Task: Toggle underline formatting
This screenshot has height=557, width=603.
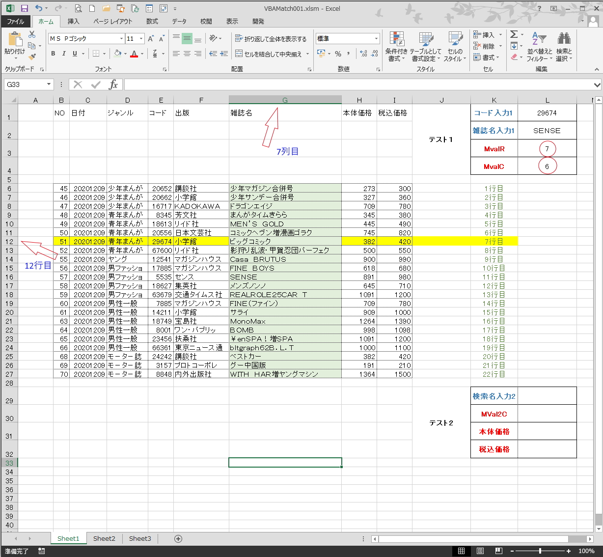Action: (75, 54)
